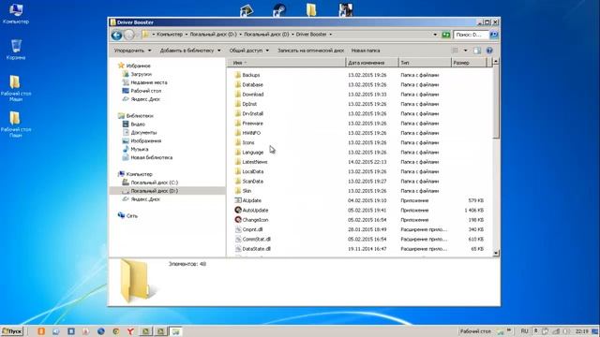Toggle the preview pane button
600x337 pixels.
click(x=477, y=51)
